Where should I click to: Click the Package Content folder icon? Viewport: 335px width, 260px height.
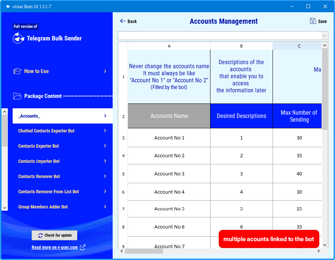(17, 96)
